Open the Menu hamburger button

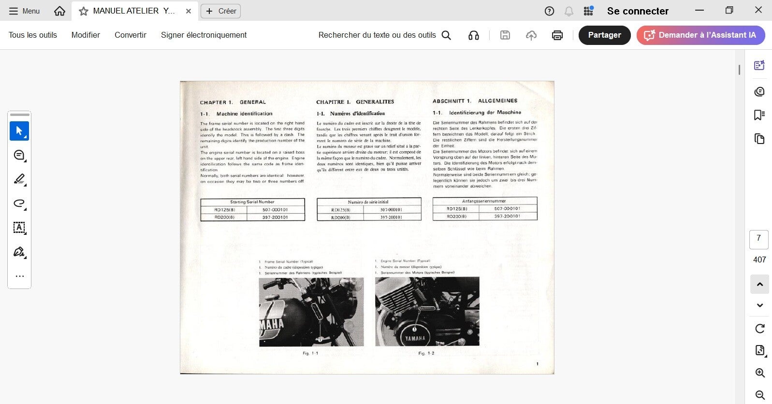coord(24,11)
